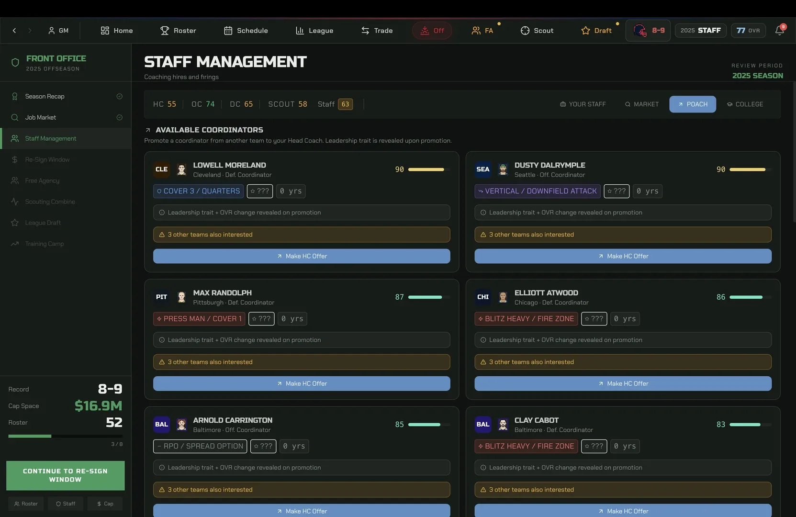Image resolution: width=796 pixels, height=517 pixels.
Task: Select Staff Management in the sidebar
Action: click(66, 138)
